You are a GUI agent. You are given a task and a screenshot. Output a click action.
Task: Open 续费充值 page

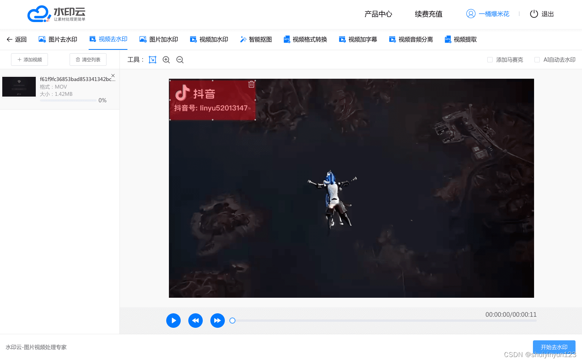point(429,14)
